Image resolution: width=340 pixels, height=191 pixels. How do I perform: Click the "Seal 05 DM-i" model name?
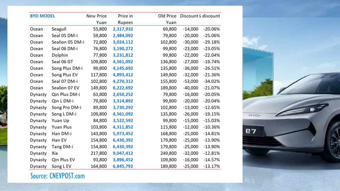point(65,36)
